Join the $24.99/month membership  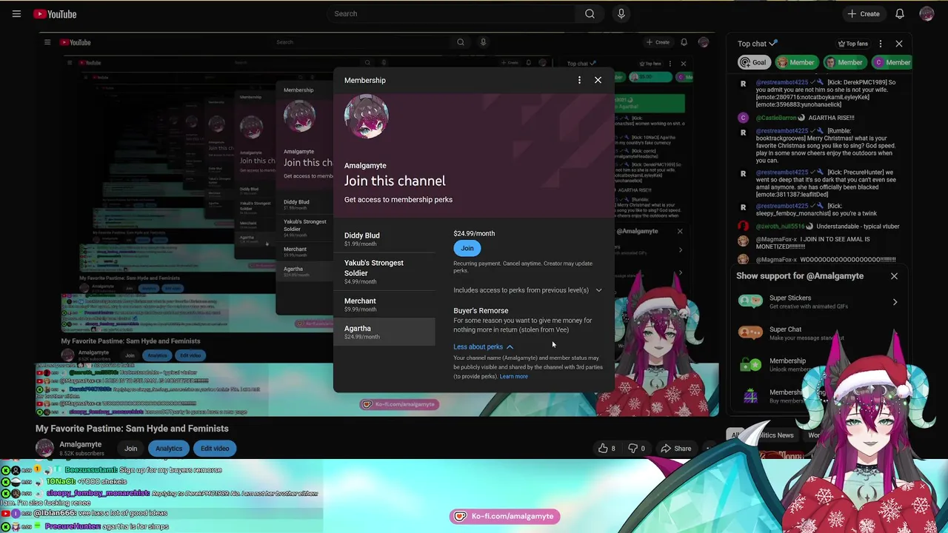(467, 248)
